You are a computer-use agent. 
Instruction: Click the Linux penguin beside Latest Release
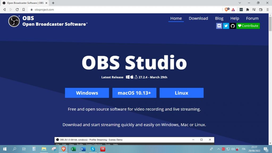tap(137, 77)
